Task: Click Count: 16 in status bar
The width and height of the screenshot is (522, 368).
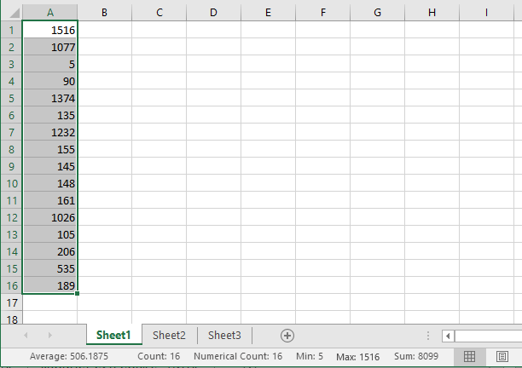Action: point(159,356)
